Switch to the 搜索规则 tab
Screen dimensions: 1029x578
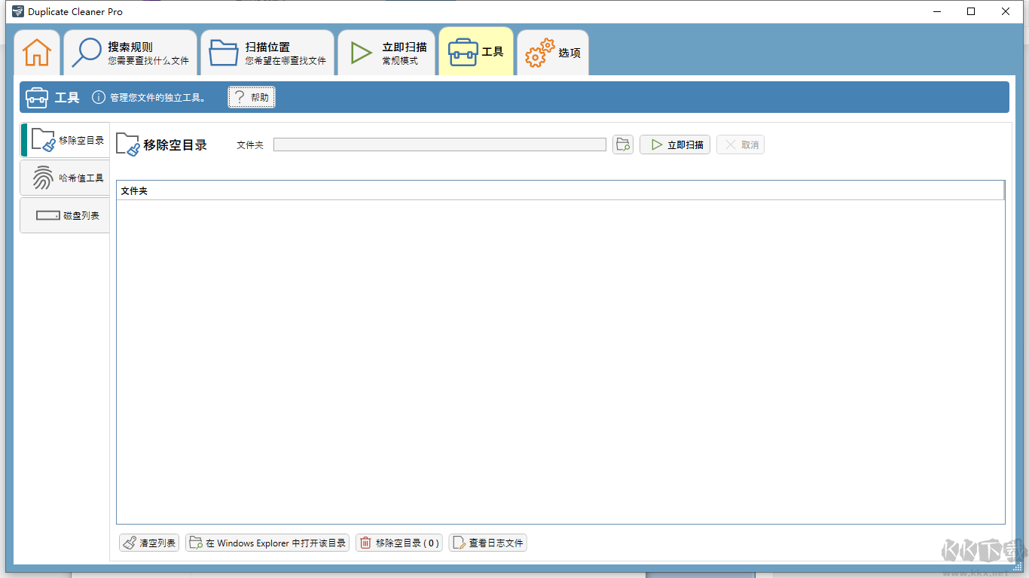click(x=130, y=53)
